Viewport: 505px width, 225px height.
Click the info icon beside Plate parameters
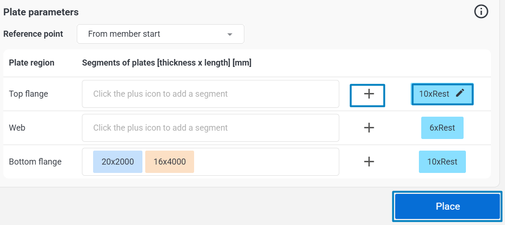tap(481, 12)
